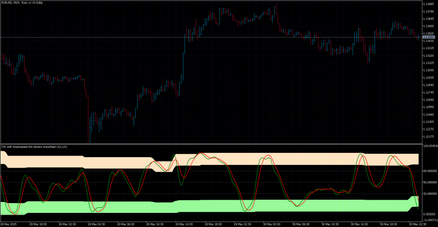This screenshot has height=227, width=438.
Task: Click the 30 May 02:30 time label
Action: (272, 224)
